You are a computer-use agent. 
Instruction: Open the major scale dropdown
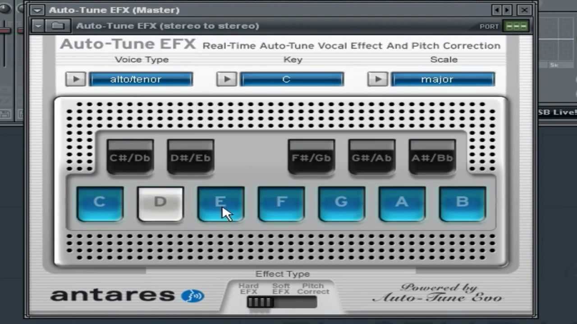point(443,79)
